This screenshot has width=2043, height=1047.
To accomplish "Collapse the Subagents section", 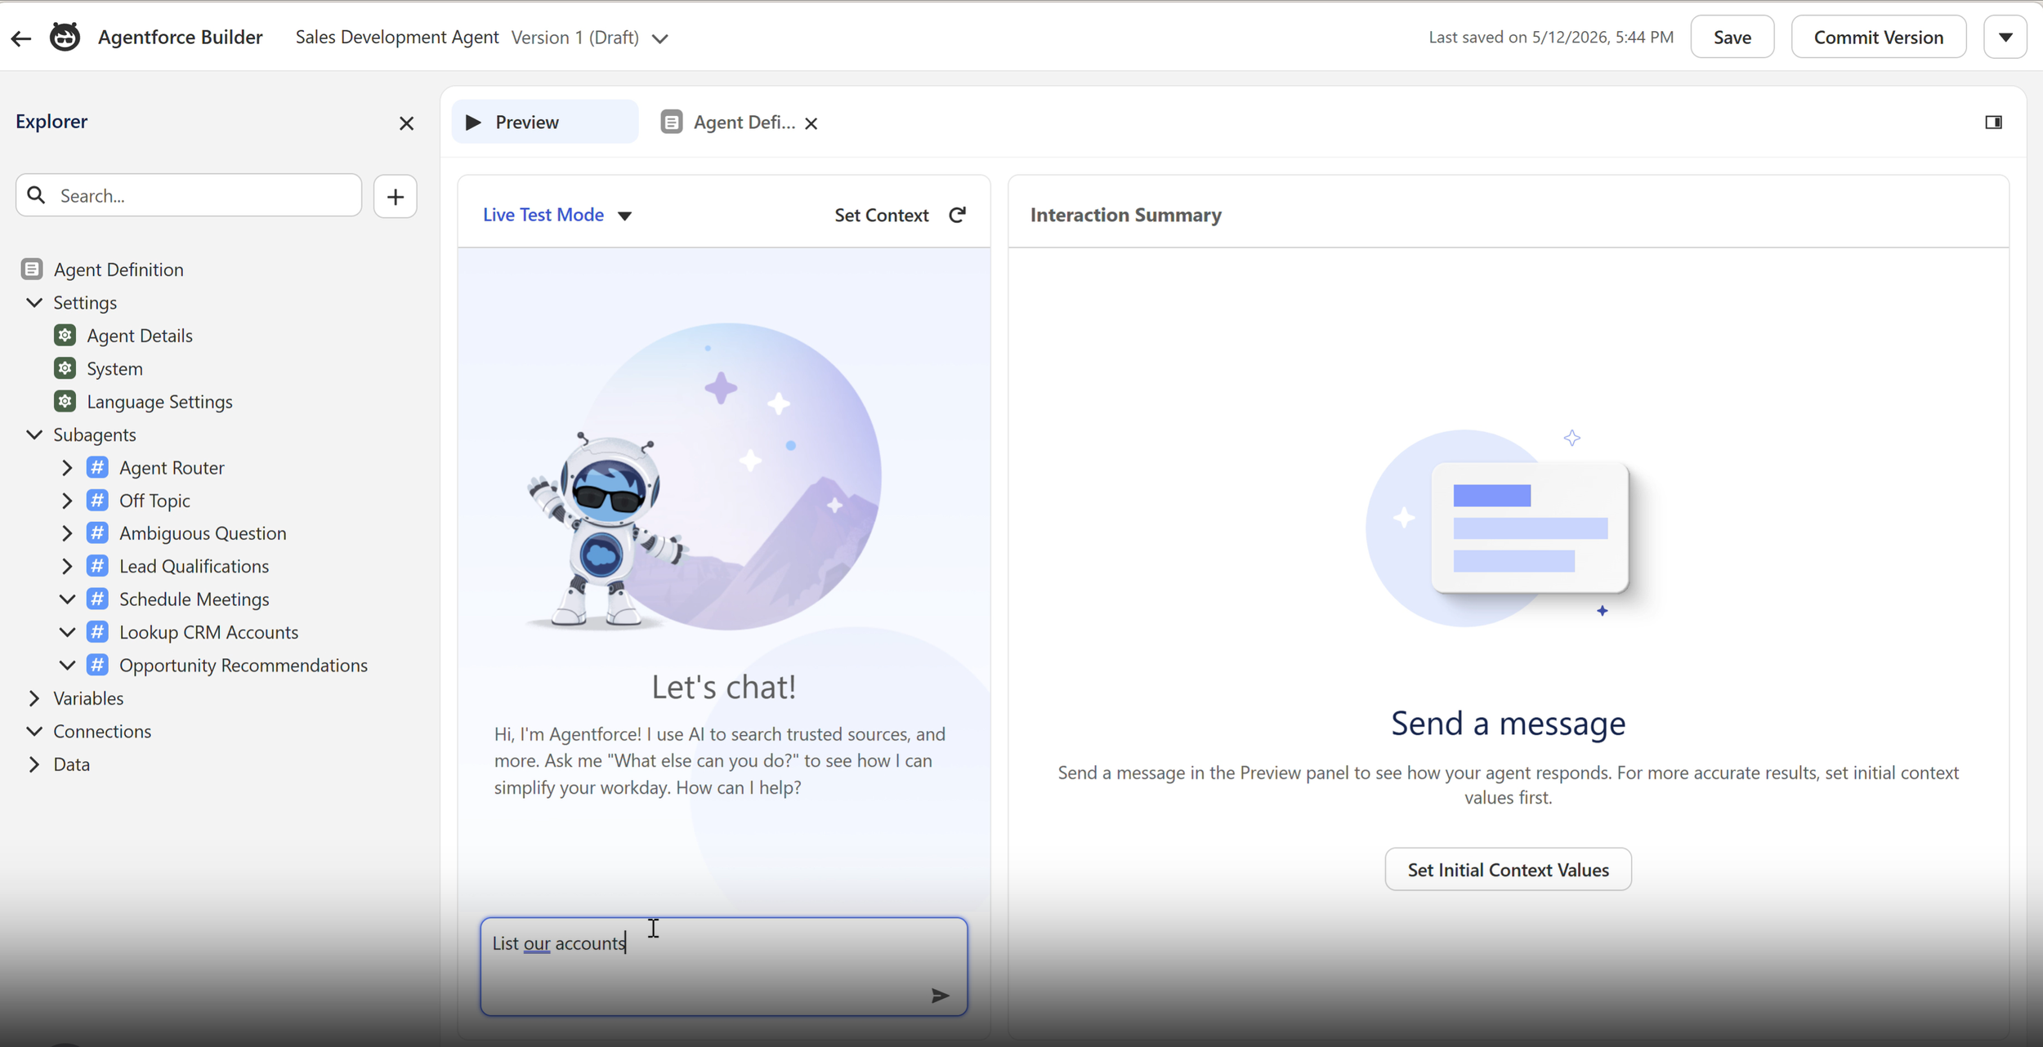I will [x=34, y=434].
